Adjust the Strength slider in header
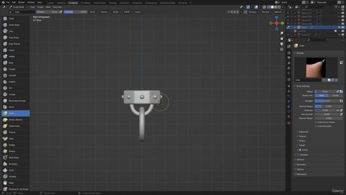346x195 pixels. pos(76,12)
